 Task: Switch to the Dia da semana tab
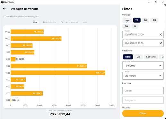tap(69, 22)
